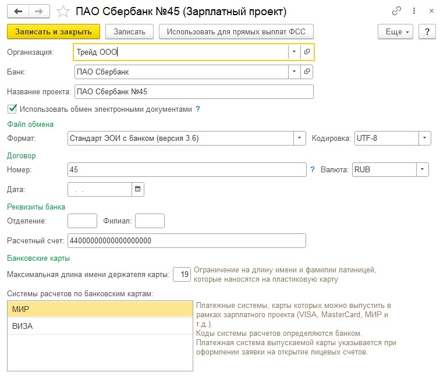Focus the Отделение input field
Image resolution: width=447 pixels, height=376 pixels.
83,221
